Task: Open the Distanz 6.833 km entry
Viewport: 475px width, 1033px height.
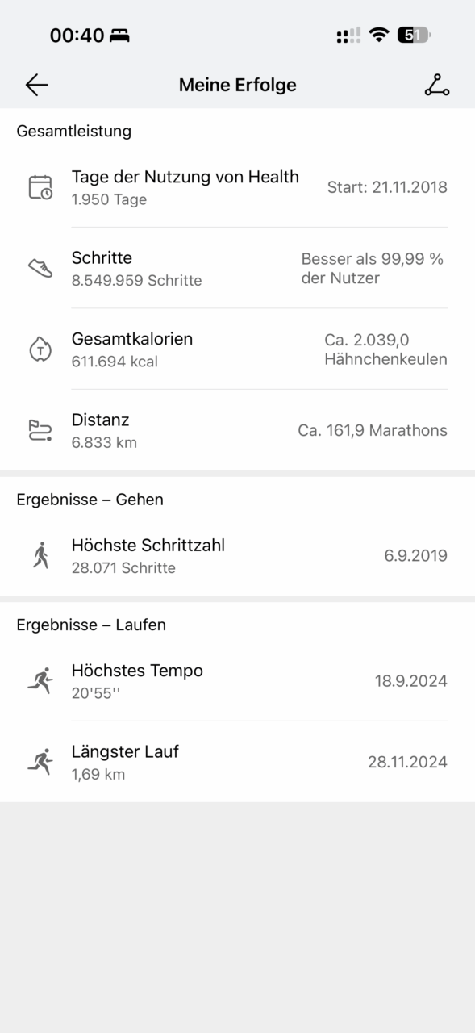Action: tap(237, 430)
